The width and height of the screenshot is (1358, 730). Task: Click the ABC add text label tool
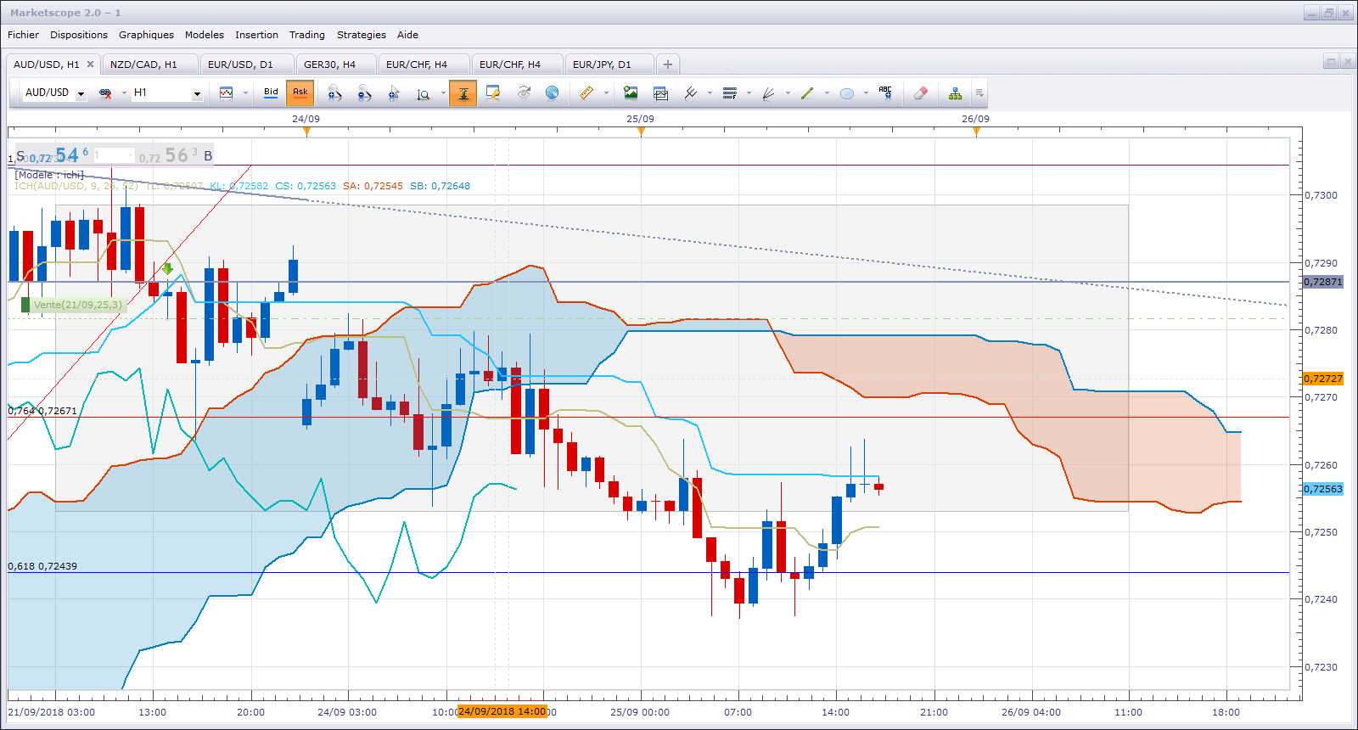pyautogui.click(x=885, y=93)
